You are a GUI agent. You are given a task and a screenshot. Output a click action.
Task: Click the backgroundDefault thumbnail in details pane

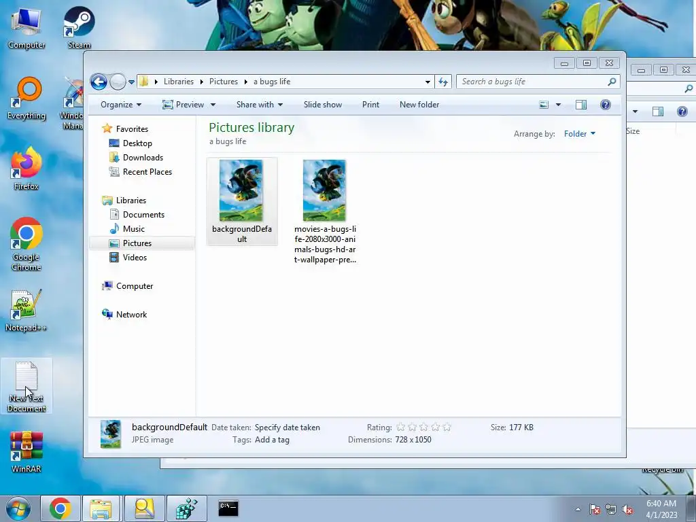click(111, 434)
